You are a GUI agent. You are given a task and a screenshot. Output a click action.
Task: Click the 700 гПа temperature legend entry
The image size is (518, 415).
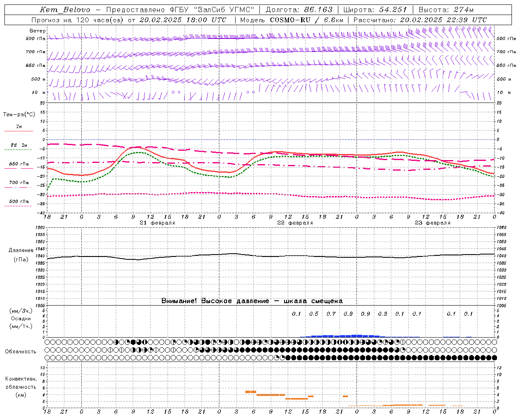coord(19,183)
